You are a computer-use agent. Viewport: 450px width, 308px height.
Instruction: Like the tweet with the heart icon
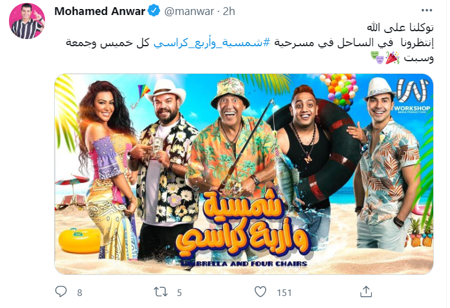(x=261, y=292)
